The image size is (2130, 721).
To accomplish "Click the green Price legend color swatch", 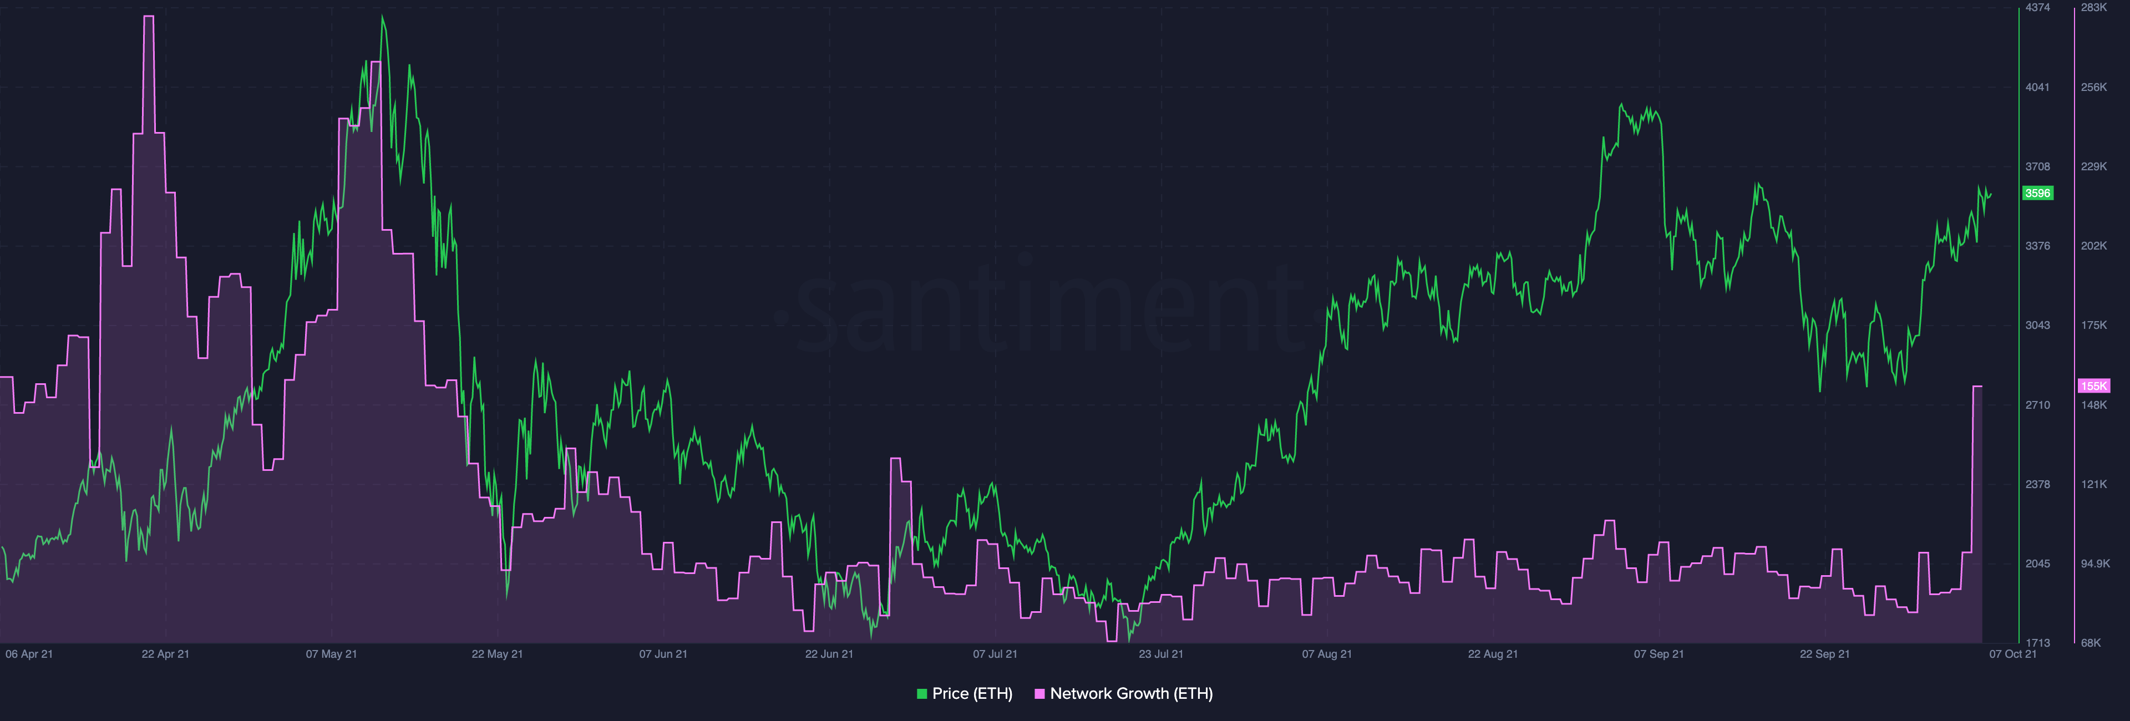I will point(922,694).
